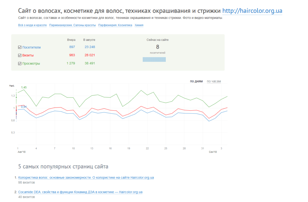
Task: Open the 'Колористика волос: основные закономерности' page link
Action: coord(86,178)
